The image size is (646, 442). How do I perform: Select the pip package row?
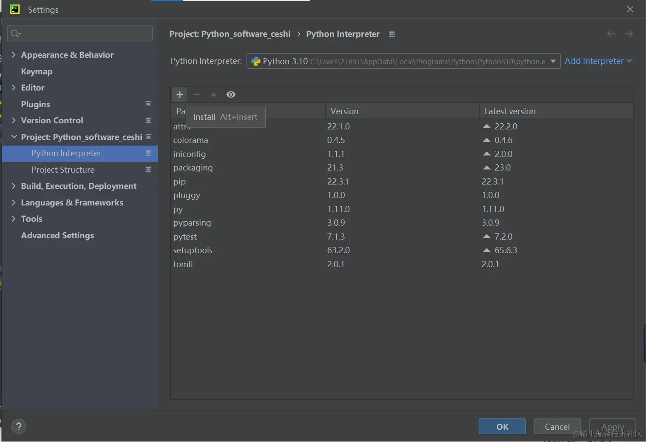coord(402,181)
